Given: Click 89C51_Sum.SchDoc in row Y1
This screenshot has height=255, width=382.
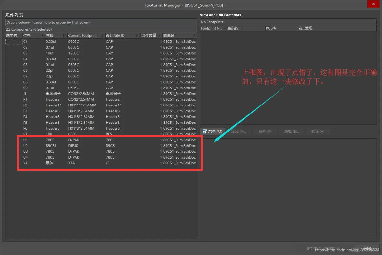Looking at the screenshot, I should (x=179, y=163).
